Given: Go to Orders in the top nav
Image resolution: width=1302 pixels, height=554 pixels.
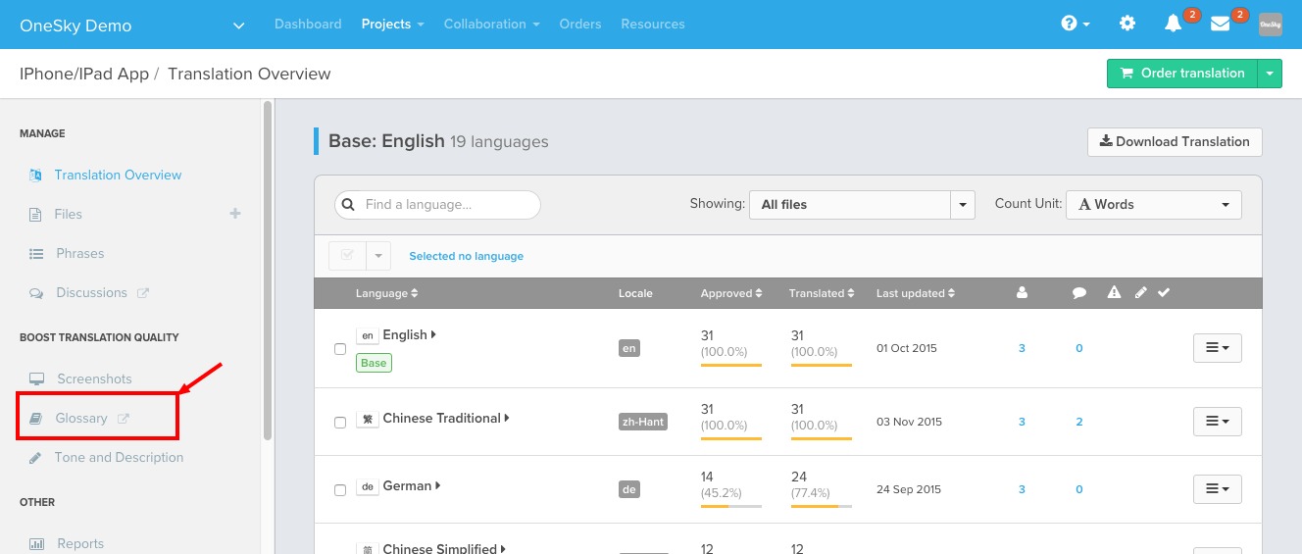Looking at the screenshot, I should click(x=580, y=24).
